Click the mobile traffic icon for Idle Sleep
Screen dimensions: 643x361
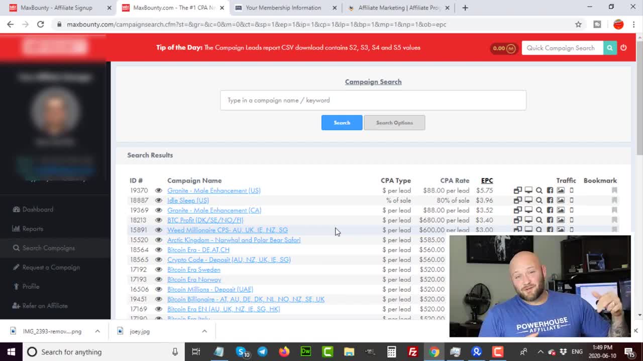[x=571, y=201]
